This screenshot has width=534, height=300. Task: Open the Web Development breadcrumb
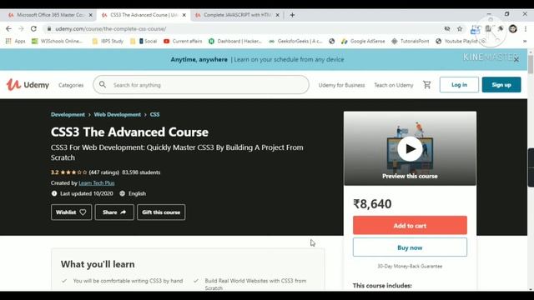coord(117,115)
